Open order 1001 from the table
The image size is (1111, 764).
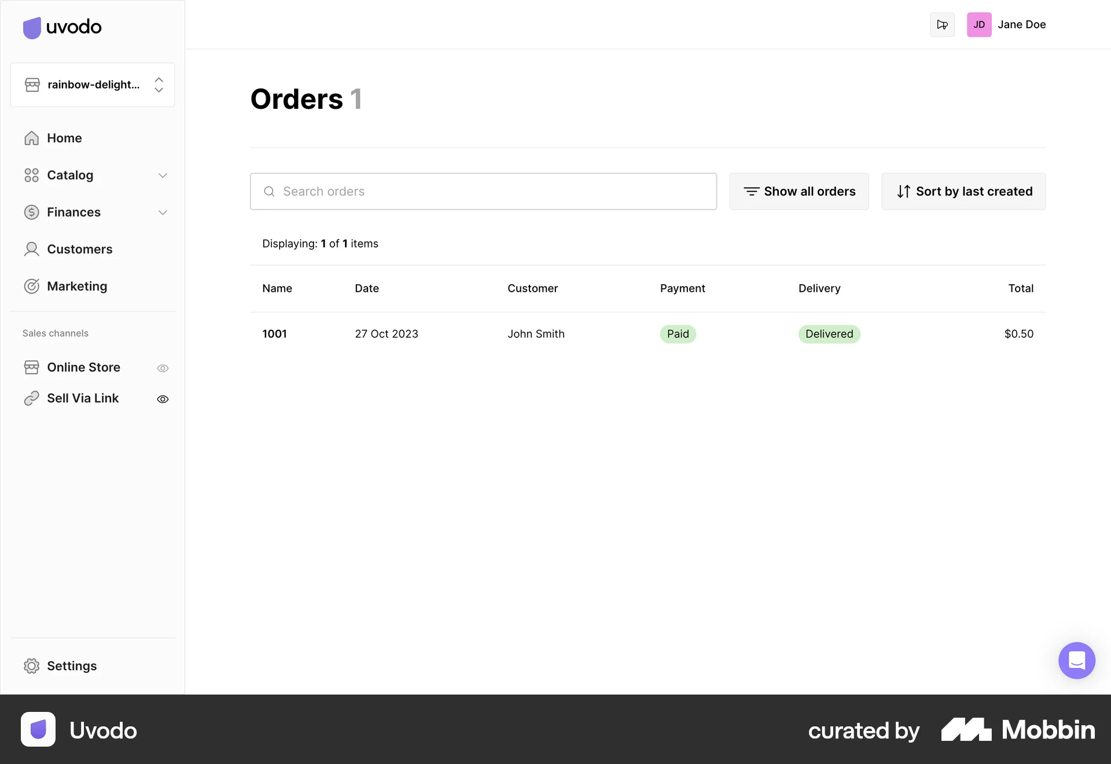[275, 334]
